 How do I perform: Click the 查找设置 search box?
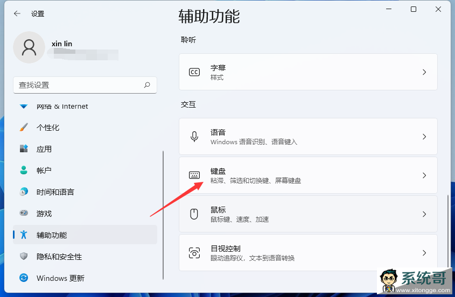(x=85, y=85)
